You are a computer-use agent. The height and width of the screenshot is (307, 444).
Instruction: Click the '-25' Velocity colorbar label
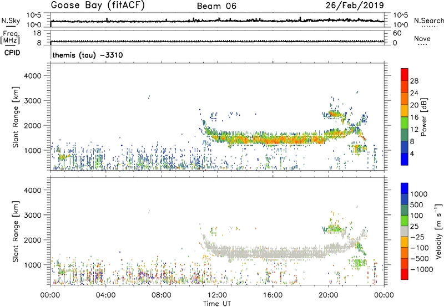point(417,237)
